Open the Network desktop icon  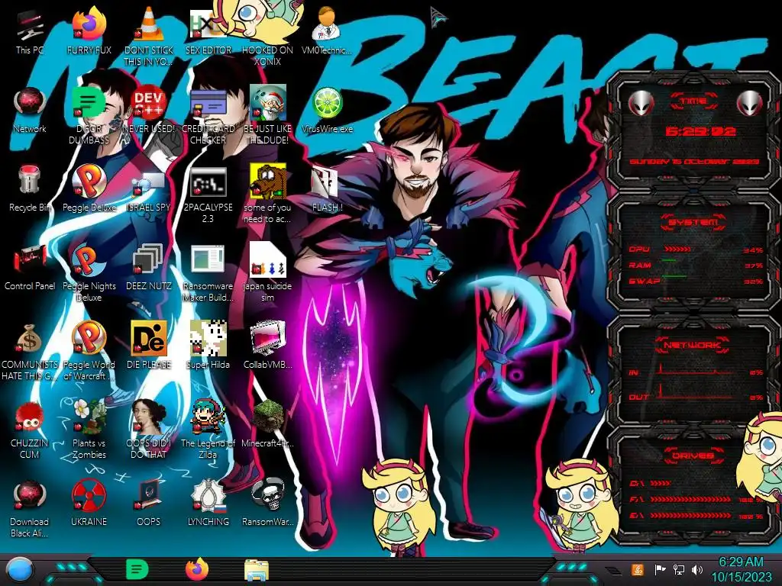pyautogui.click(x=30, y=110)
